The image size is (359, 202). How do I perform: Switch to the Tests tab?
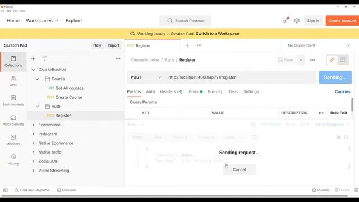pos(233,91)
